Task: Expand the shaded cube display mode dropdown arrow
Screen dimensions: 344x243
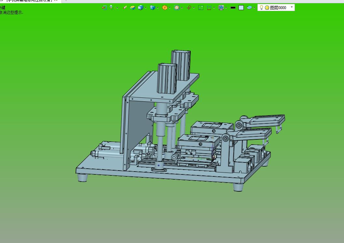Action: pos(145,8)
